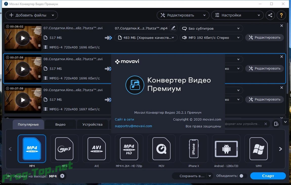Viewport: 291px width, 185px height.
Task: Choose the MP4 H.264 HD 720p preset
Action: click(x=129, y=149)
